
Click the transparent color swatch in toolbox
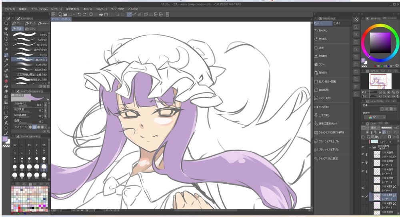tap(6, 146)
